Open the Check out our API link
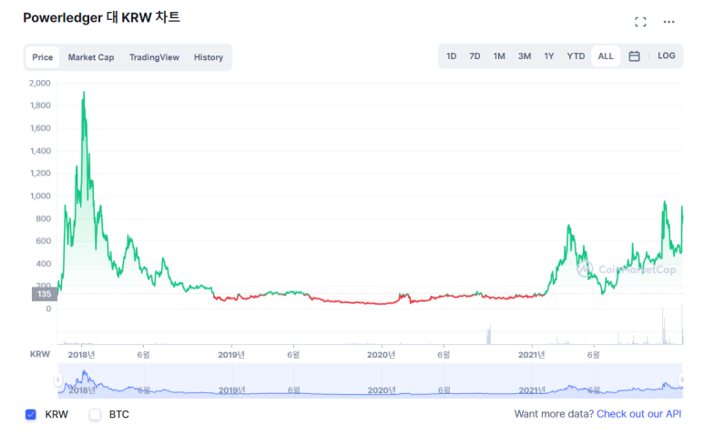The width and height of the screenshot is (704, 435). 638,414
